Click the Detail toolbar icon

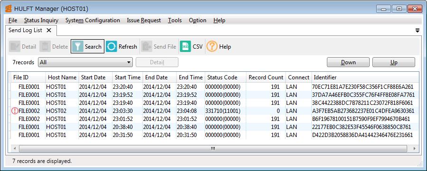(15, 47)
